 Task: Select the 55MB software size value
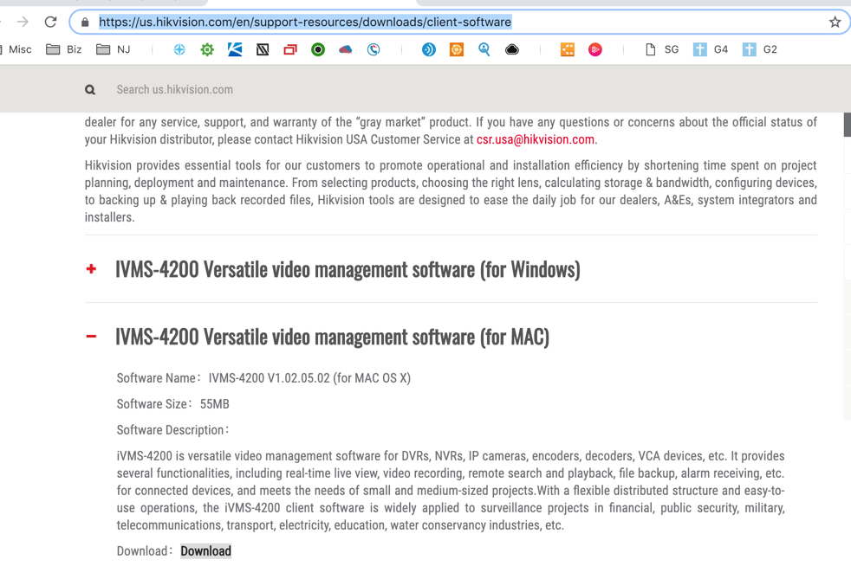(214, 404)
